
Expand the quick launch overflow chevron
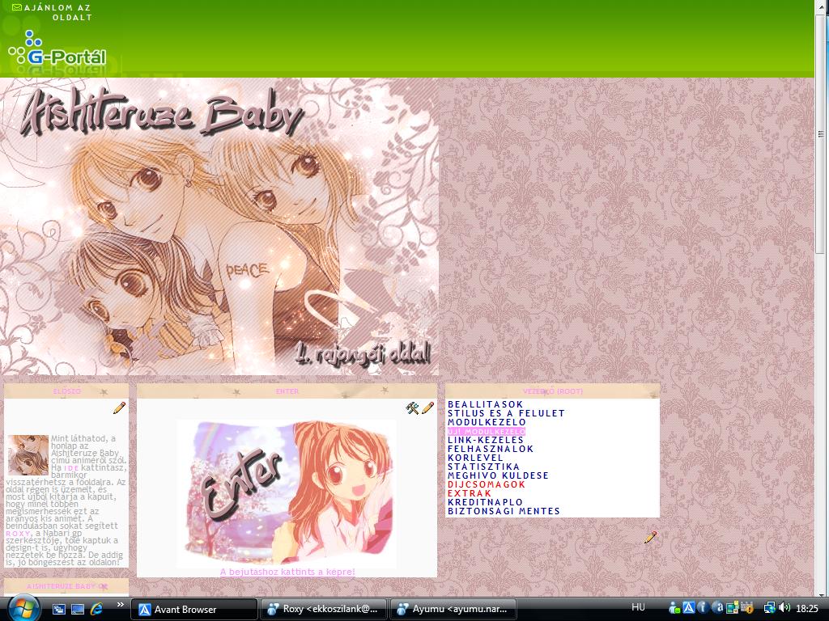(121, 605)
